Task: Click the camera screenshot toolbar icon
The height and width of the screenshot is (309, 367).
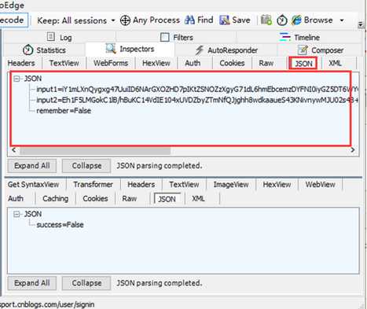Action: [x=266, y=20]
